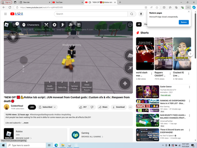The width and height of the screenshot is (197, 148).
Task: Open File Explorer from the taskbar
Action: click(63, 145)
